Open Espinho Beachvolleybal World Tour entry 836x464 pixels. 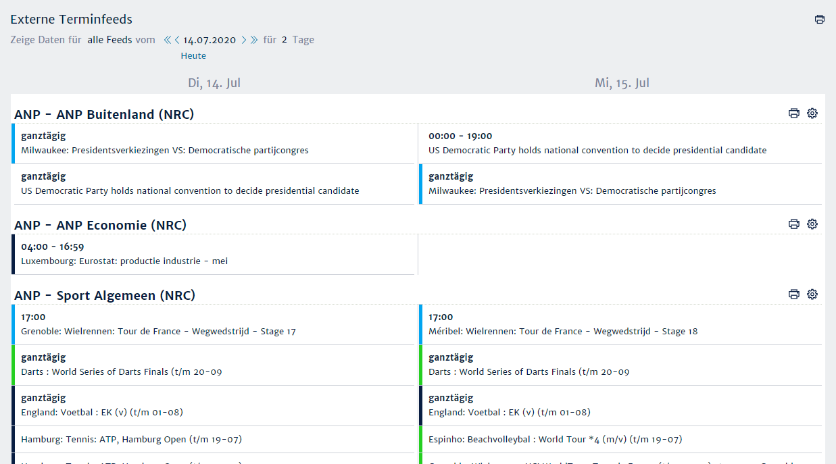[x=620, y=439]
